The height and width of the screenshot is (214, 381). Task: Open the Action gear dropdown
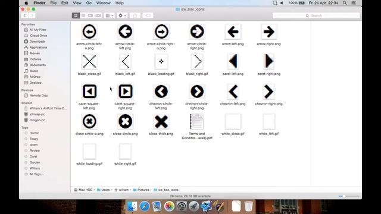point(122,15)
